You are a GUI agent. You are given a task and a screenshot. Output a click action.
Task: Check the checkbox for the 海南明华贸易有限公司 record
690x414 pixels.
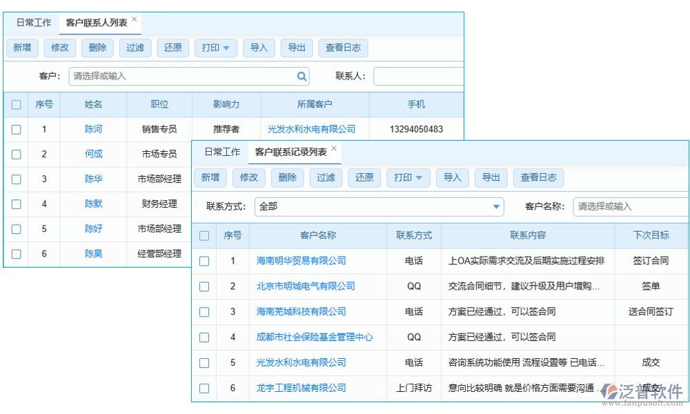204,260
